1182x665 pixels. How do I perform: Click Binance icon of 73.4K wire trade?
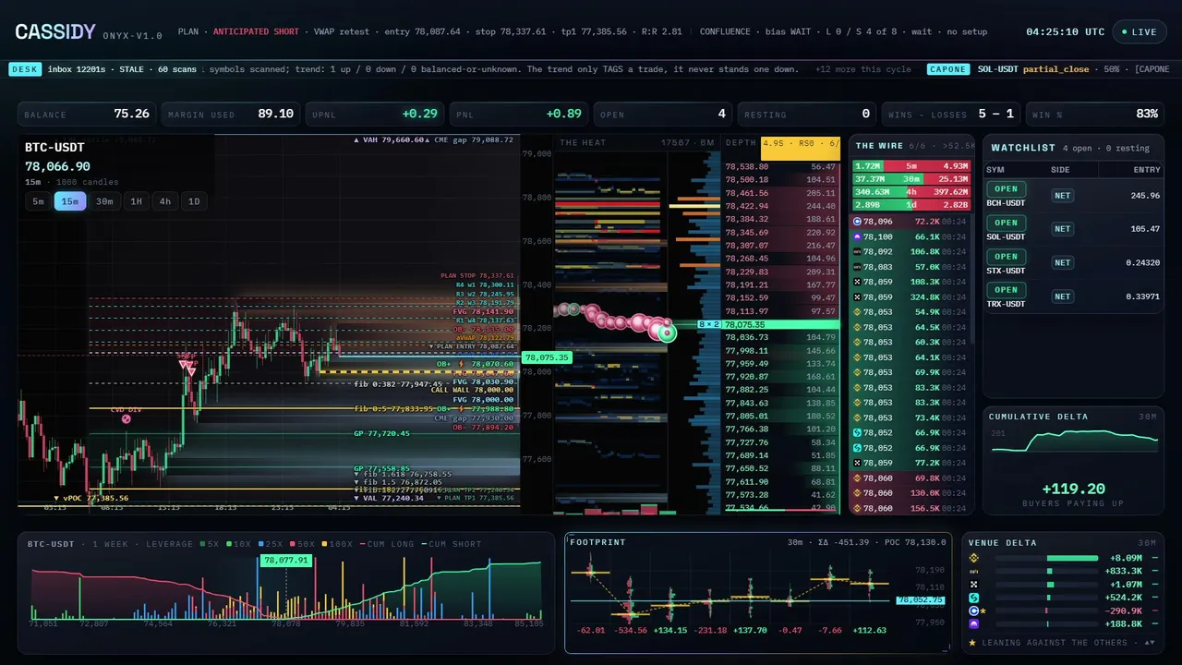pos(857,417)
